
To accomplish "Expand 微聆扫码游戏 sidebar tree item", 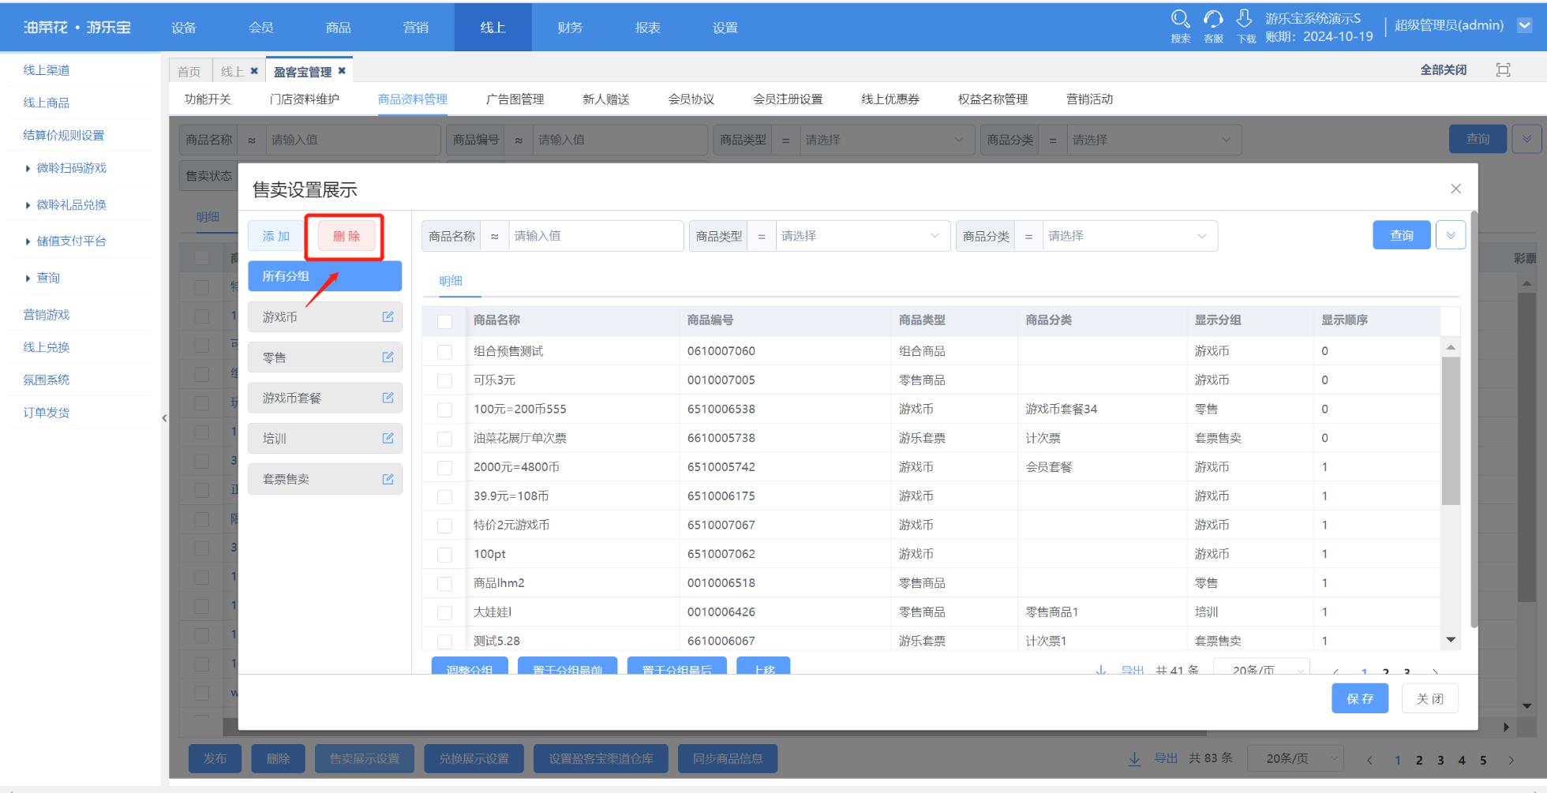I will click(x=28, y=168).
